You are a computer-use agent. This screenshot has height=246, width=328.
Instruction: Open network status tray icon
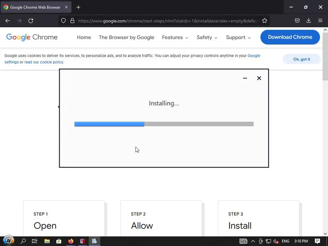(268, 241)
